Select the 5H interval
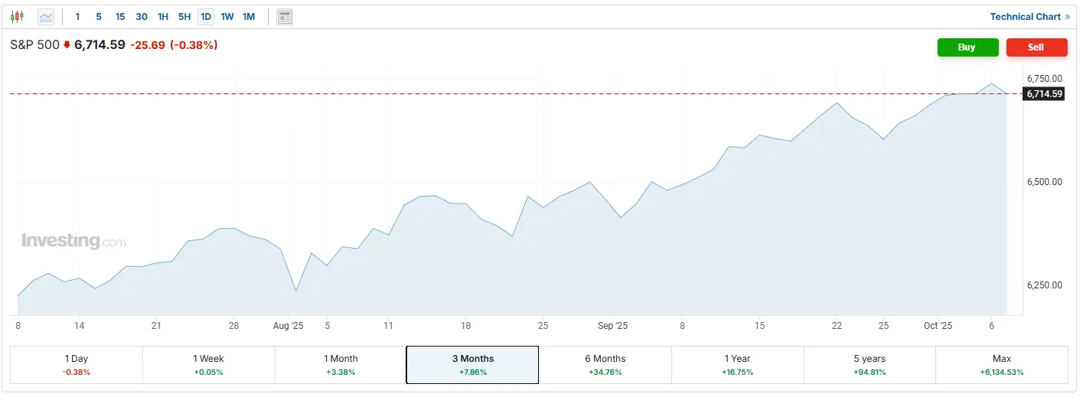 coord(184,16)
